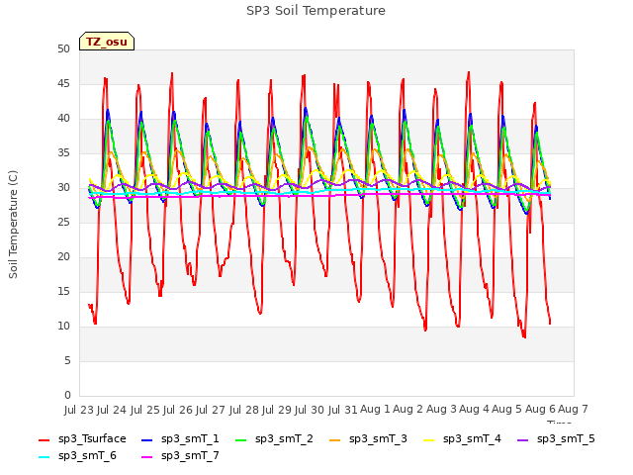
Task: Toggle sp3_smT_1 series in the legend
Action: pos(180,438)
